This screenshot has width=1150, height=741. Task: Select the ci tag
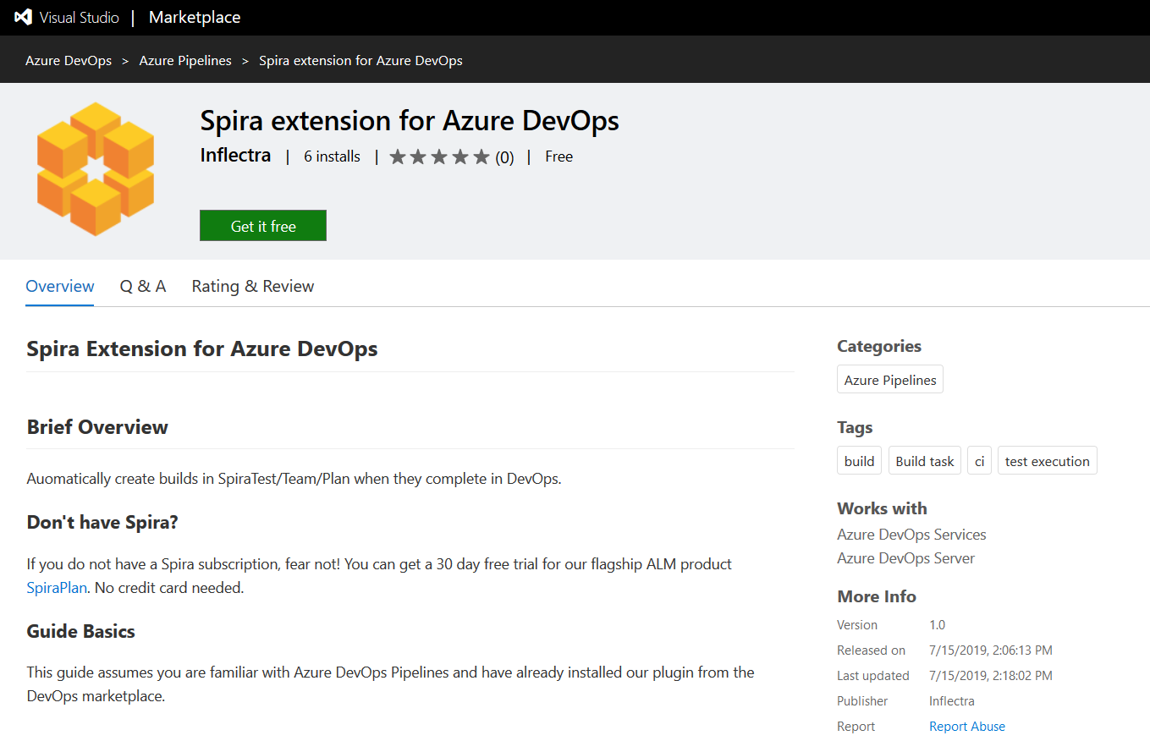point(980,461)
